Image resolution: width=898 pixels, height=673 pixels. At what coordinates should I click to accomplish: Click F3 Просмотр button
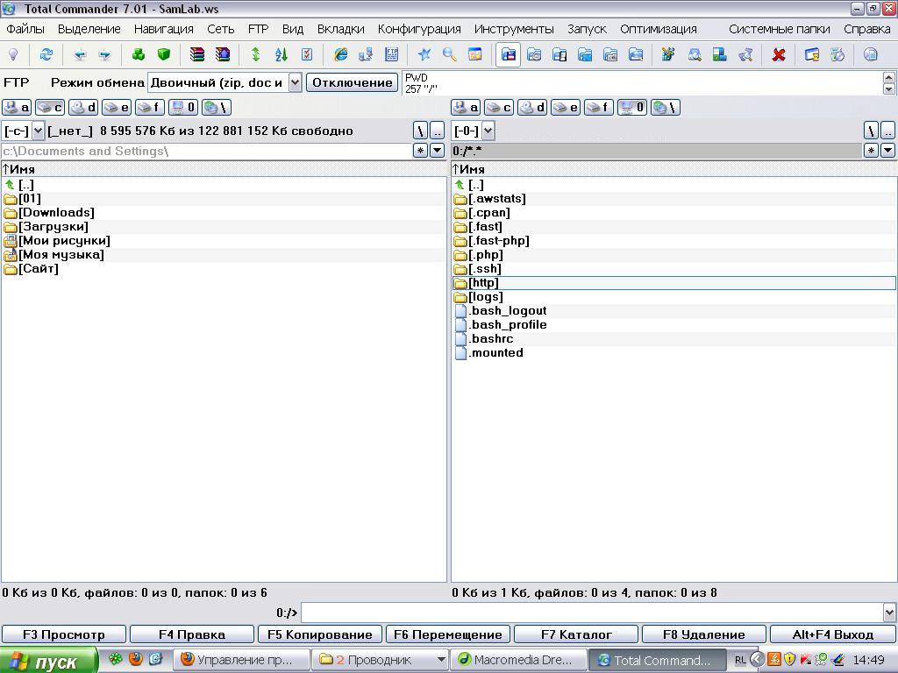click(x=63, y=634)
